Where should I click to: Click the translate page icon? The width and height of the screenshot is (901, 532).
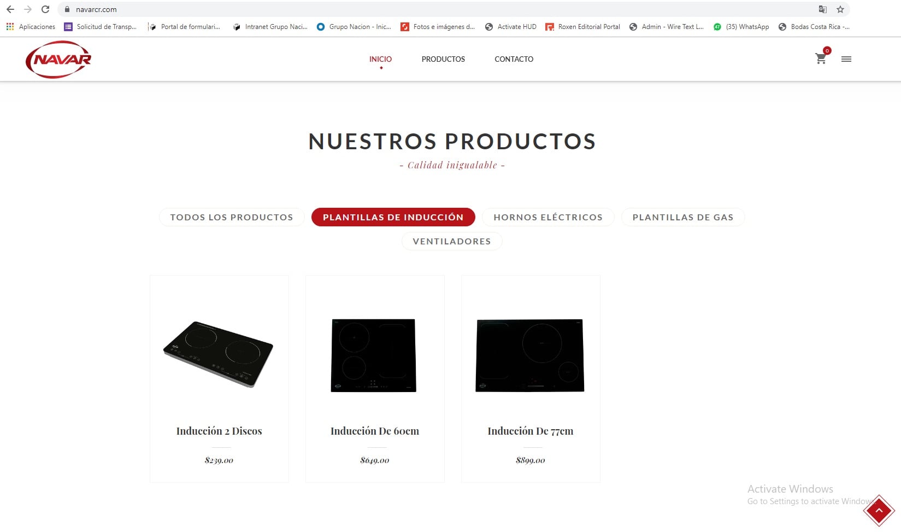pos(823,9)
